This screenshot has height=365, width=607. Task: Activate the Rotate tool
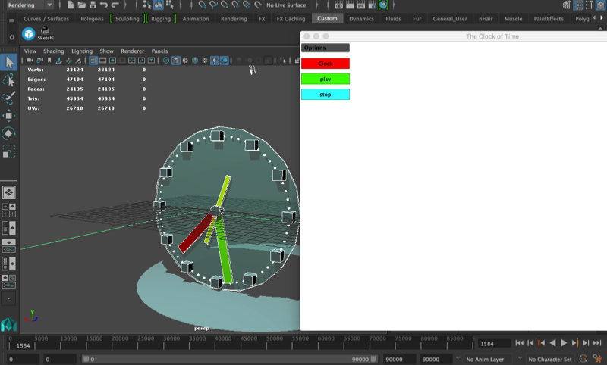point(9,133)
